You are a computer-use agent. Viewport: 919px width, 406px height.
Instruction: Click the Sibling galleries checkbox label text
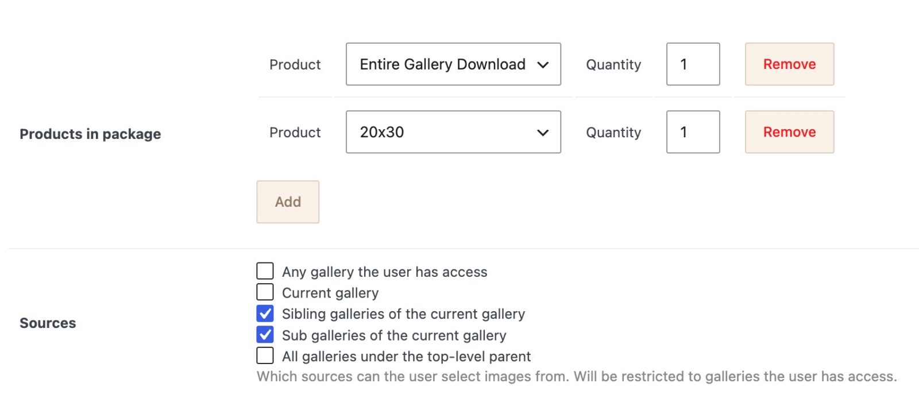click(403, 314)
